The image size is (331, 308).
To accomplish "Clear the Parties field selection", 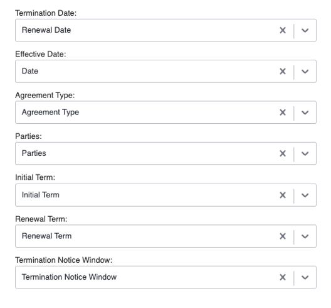I will (283, 153).
